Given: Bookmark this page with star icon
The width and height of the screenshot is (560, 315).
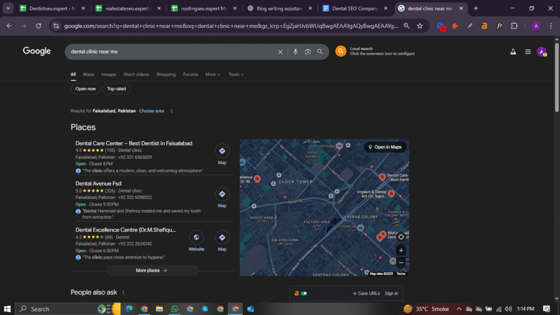Looking at the screenshot, I should pos(419,26).
